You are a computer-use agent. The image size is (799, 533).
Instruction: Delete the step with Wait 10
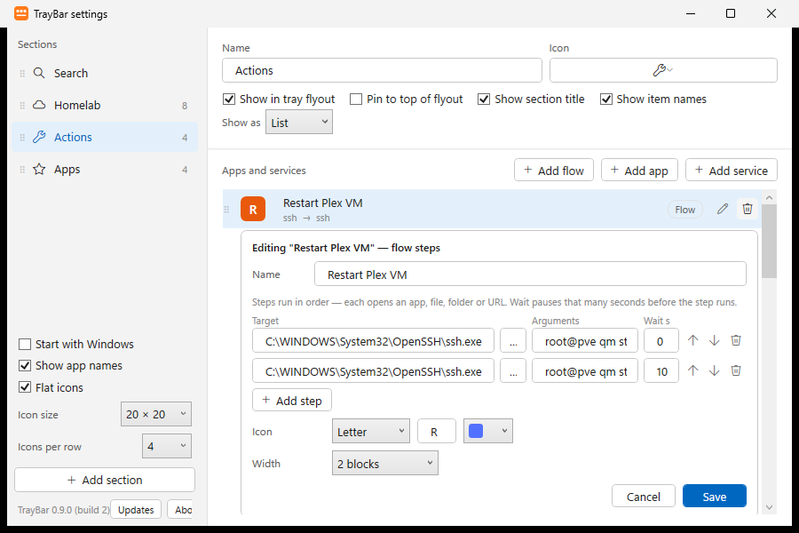736,370
